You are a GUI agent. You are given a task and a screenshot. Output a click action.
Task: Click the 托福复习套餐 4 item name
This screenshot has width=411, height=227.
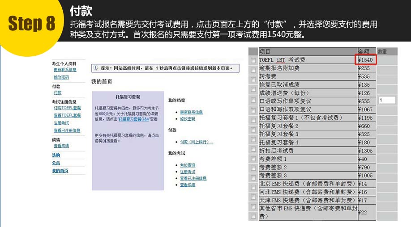click(279, 143)
